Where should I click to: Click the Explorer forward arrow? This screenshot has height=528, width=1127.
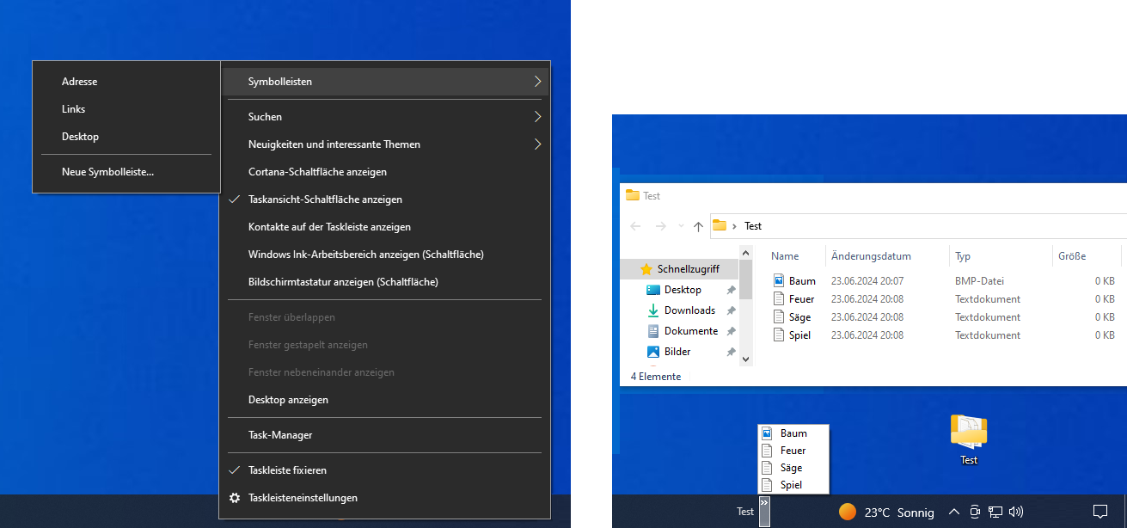(660, 226)
